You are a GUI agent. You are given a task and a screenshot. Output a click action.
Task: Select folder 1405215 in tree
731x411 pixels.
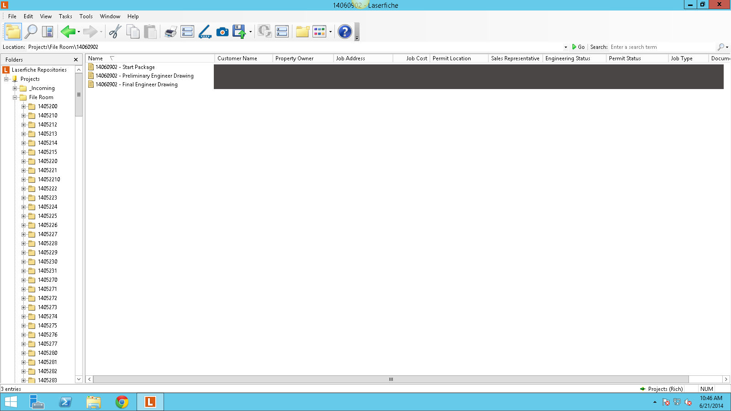point(48,152)
